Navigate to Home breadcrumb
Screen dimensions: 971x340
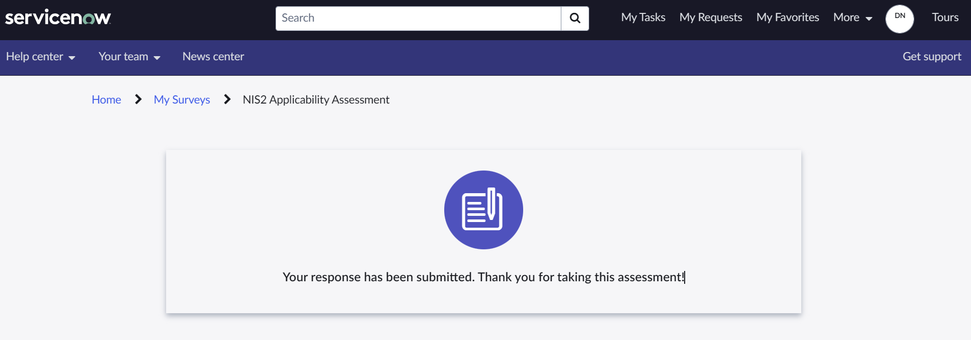point(106,99)
